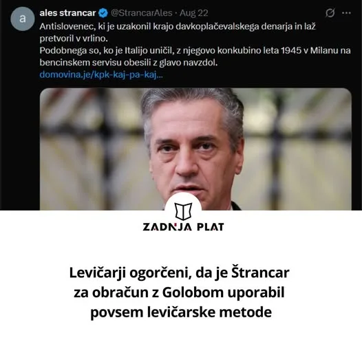Image resolution: width=362 pixels, height=362 pixels.
Task: Click headline line "povsem levičarske metode"
Action: point(181,312)
